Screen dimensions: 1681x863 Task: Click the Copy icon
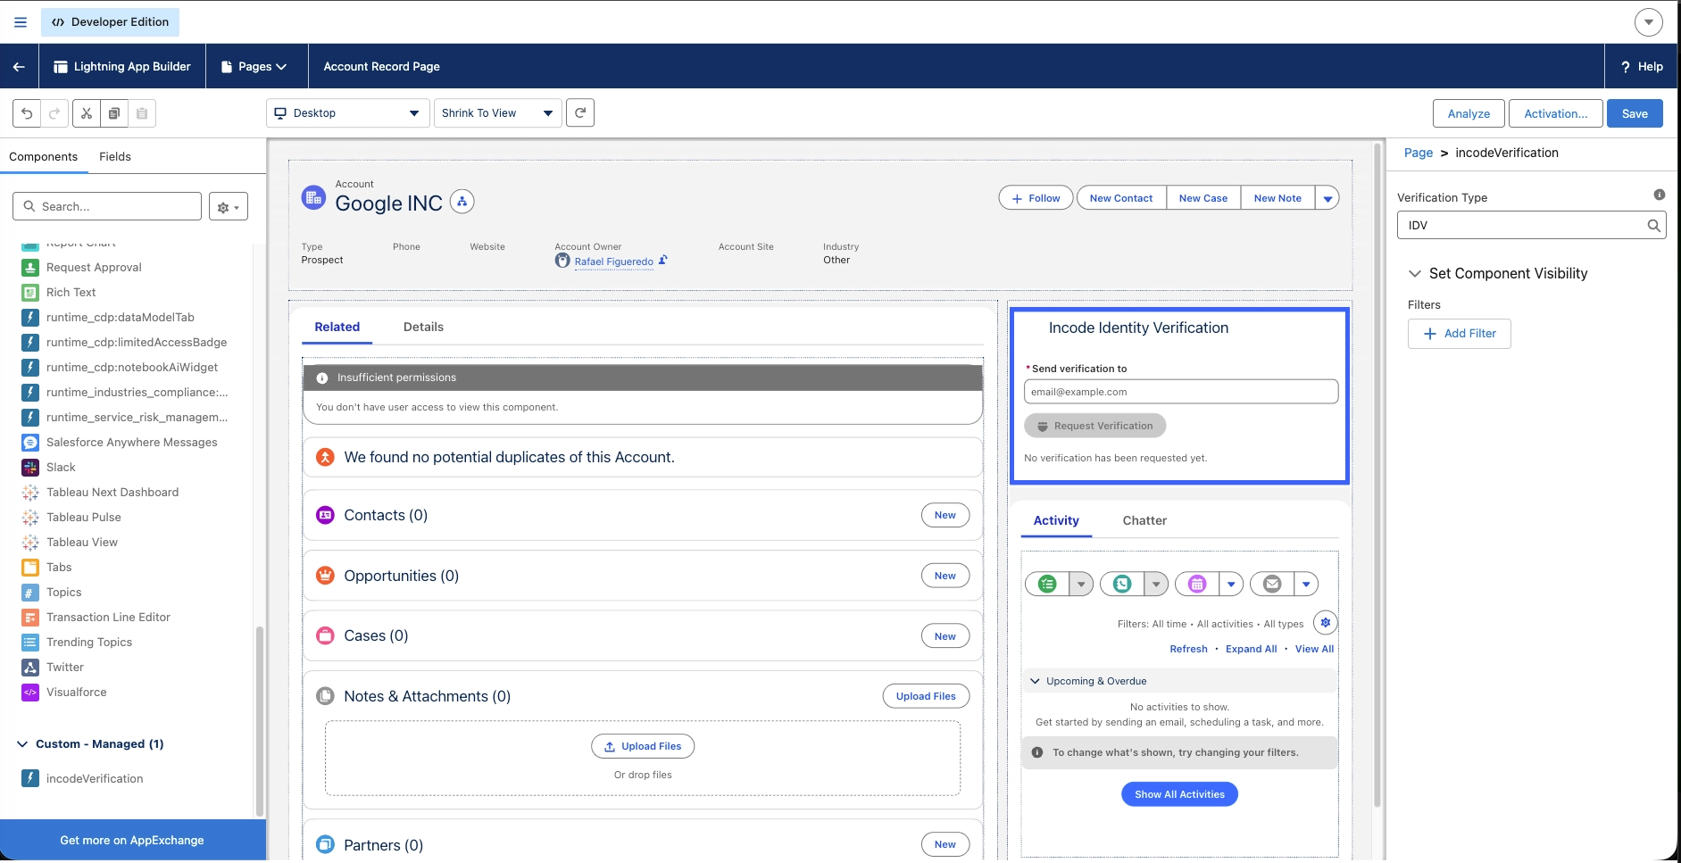114,113
